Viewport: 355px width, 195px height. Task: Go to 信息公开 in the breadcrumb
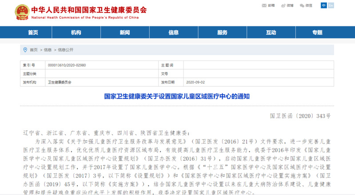pos(66,50)
